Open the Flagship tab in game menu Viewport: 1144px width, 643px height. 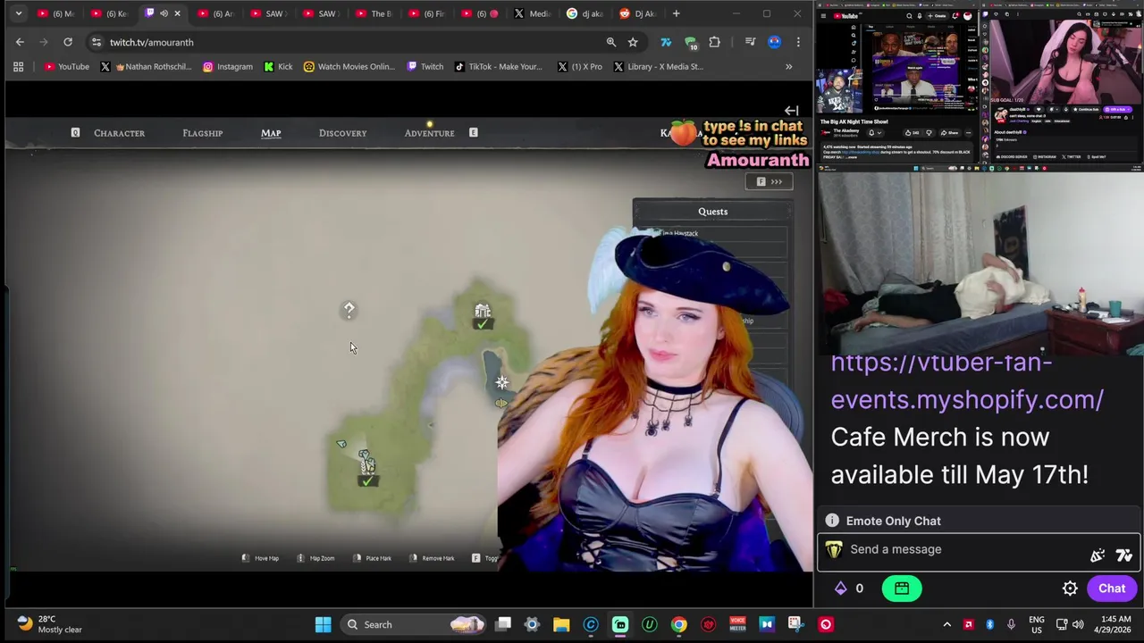(x=203, y=133)
